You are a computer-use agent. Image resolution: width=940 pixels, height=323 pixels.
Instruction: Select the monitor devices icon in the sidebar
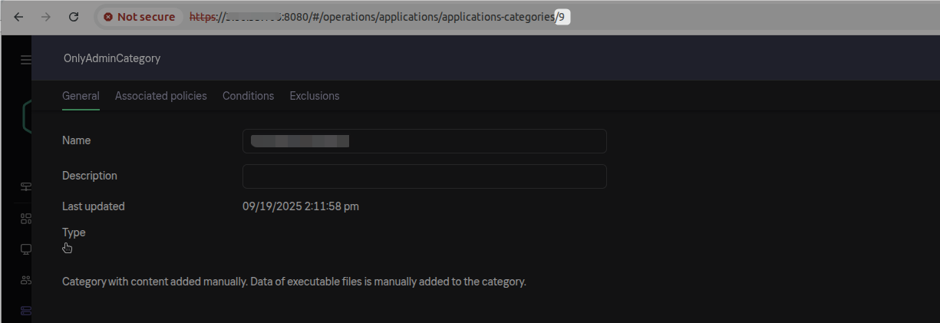pyautogui.click(x=26, y=249)
